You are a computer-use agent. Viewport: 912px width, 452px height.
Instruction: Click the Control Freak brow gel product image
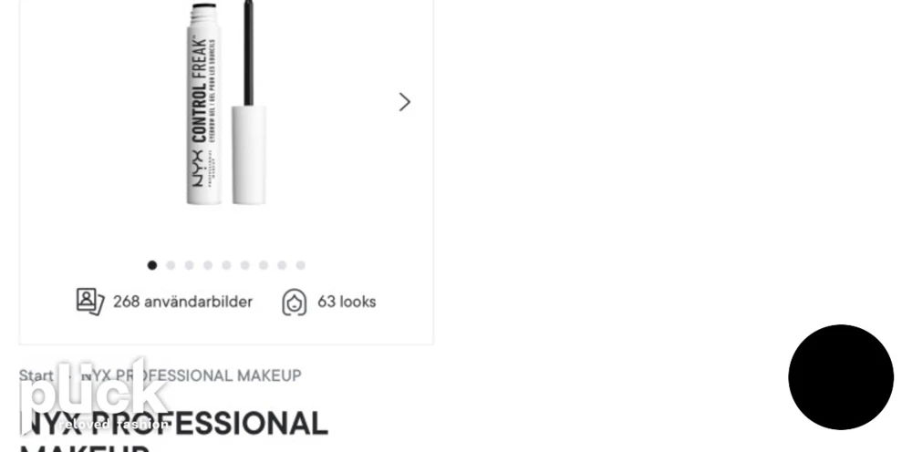(227, 103)
